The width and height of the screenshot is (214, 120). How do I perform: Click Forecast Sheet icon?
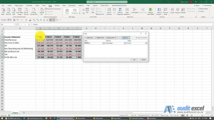click(x=166, y=11)
